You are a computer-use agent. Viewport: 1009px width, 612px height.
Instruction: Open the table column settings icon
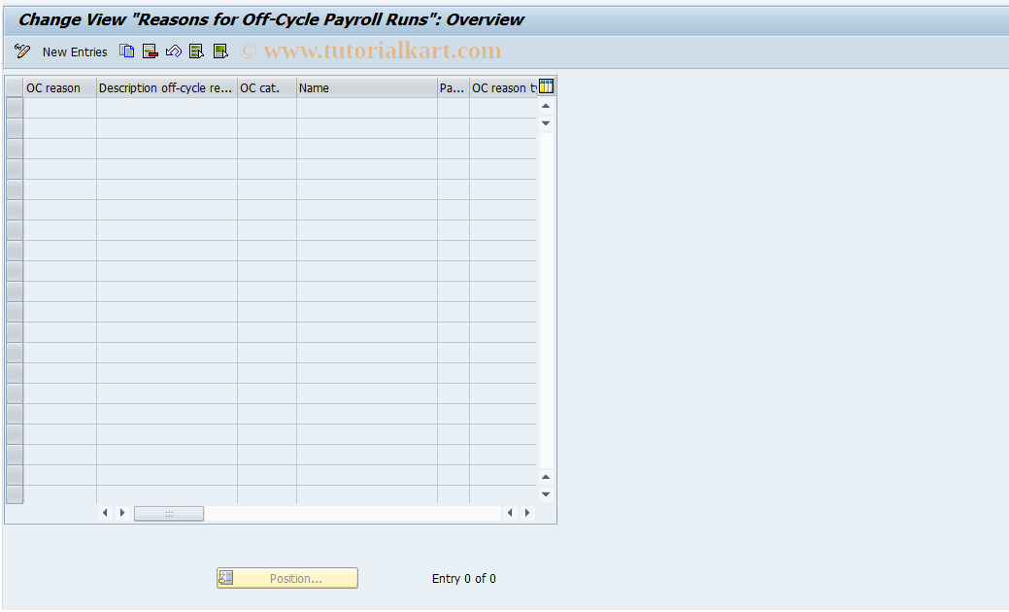pyautogui.click(x=547, y=86)
